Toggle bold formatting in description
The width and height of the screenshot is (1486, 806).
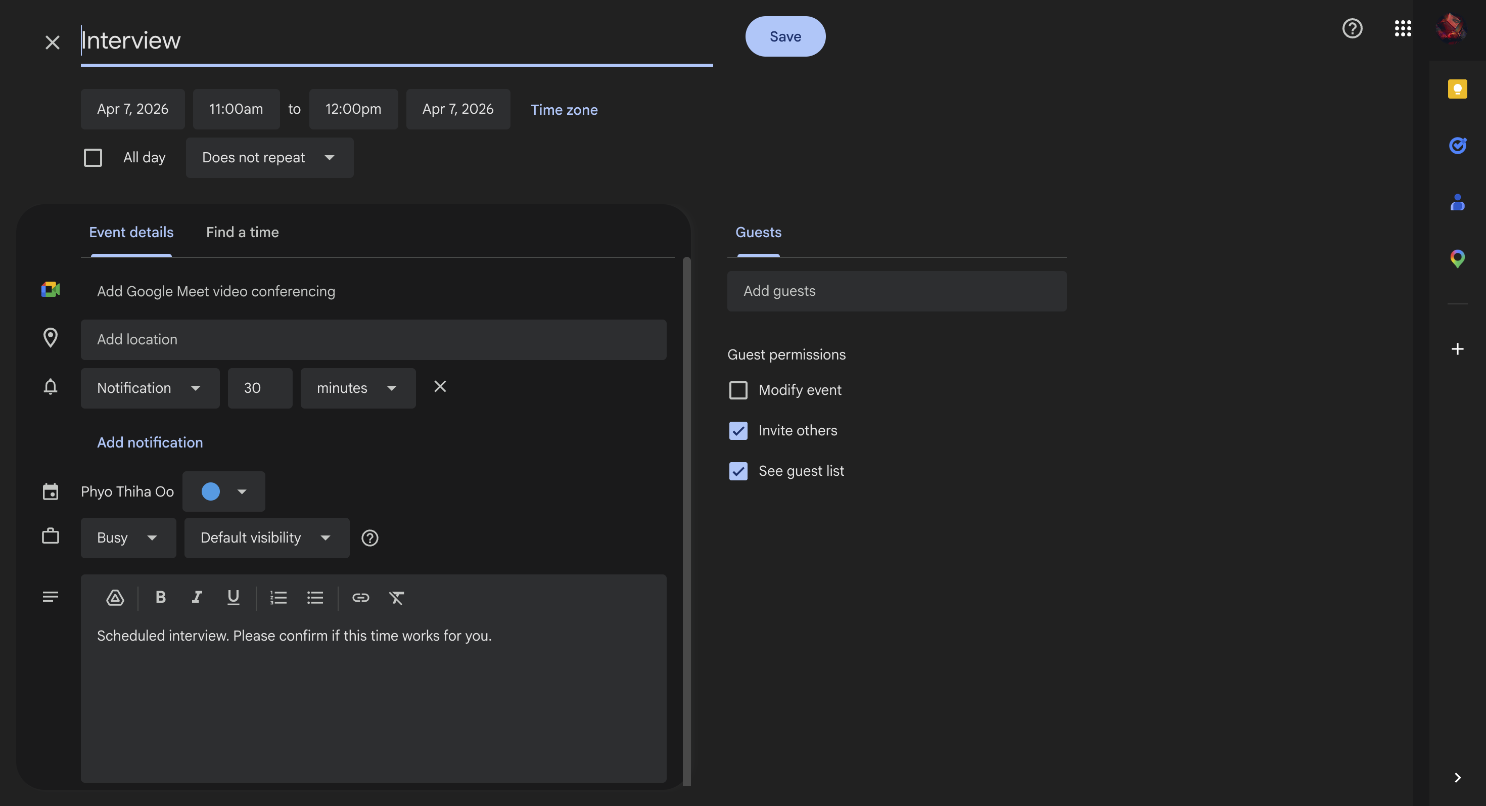(160, 598)
